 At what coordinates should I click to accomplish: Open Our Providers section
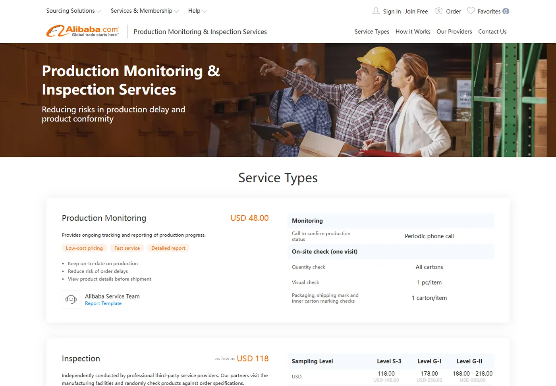click(454, 31)
